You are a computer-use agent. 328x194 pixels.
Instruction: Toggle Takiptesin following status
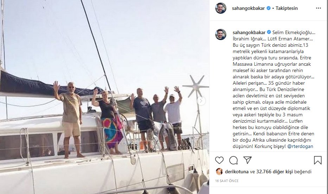pyautogui.click(x=287, y=8)
